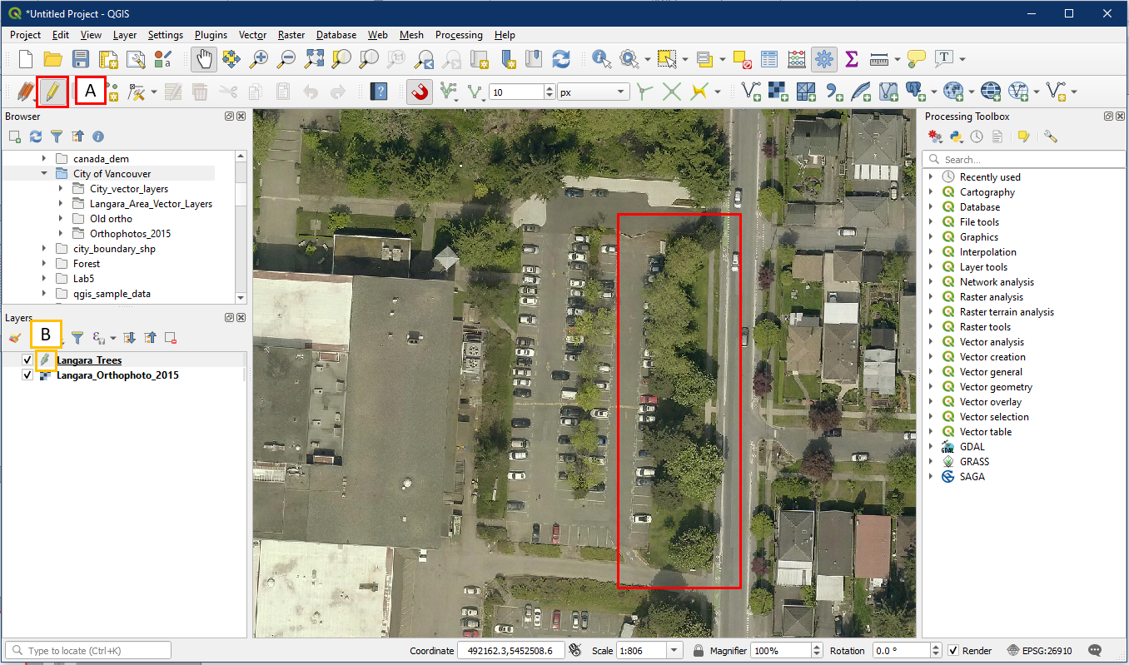Image resolution: width=1129 pixels, height=665 pixels.
Task: Collapse the City of Vancouver folder
Action: point(44,174)
